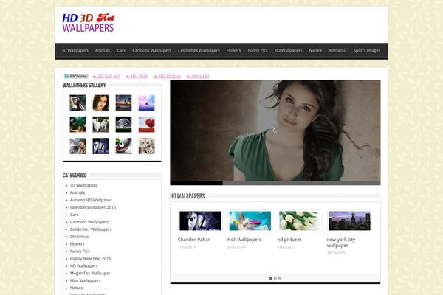The image size is (443, 295).
Task: Select the active dark carousel pagination dot
Action: [x=271, y=278]
